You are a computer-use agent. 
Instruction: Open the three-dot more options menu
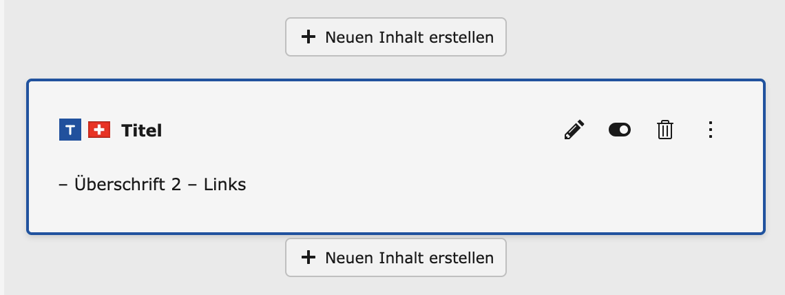(711, 130)
